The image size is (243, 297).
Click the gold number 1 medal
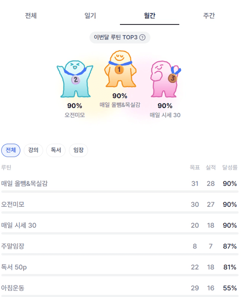119,70
